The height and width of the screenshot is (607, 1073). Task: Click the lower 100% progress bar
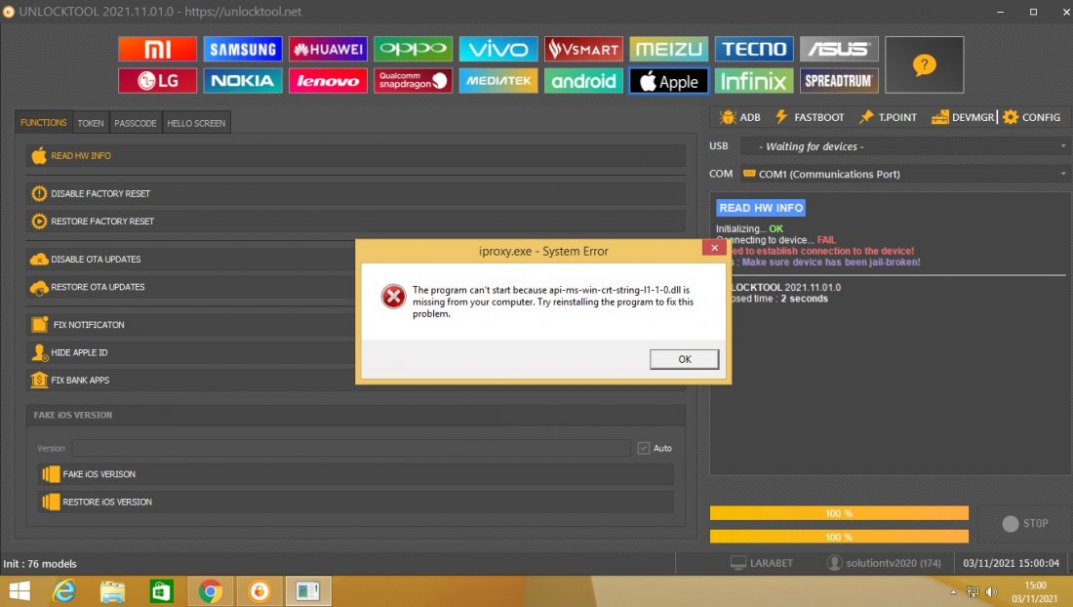pos(839,537)
